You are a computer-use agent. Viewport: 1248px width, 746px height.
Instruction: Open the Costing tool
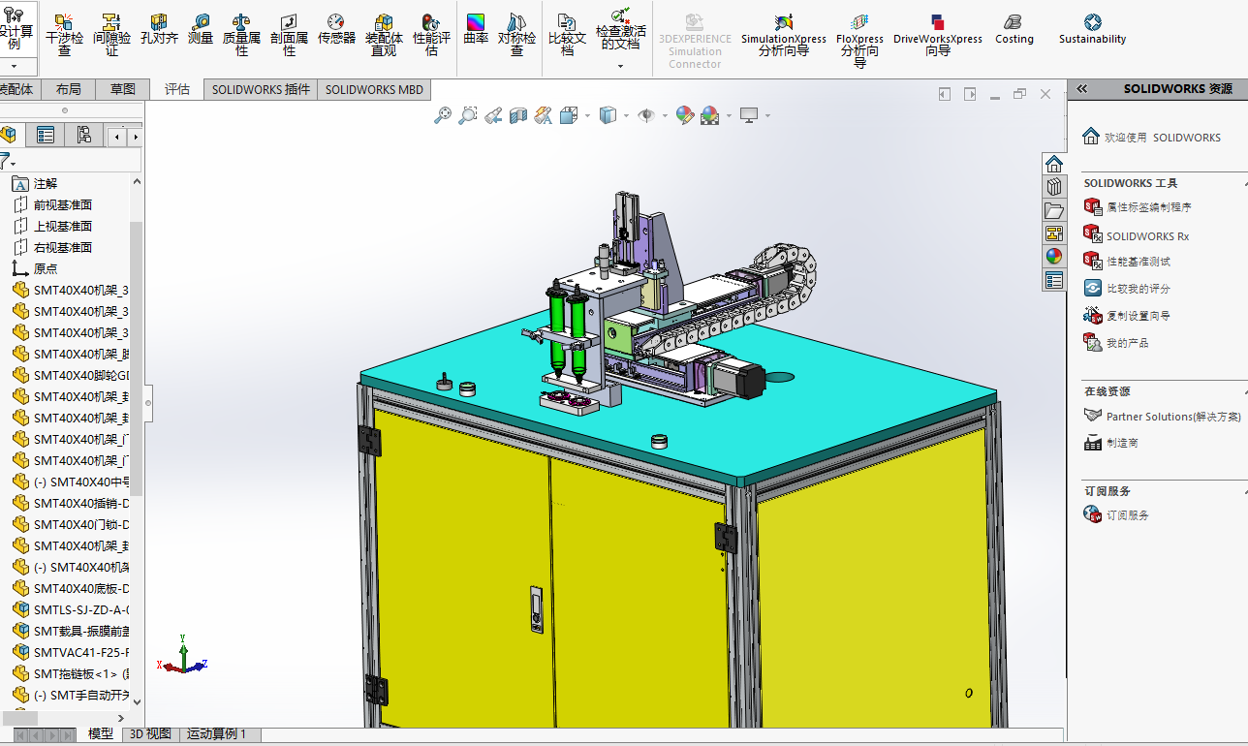[1014, 29]
